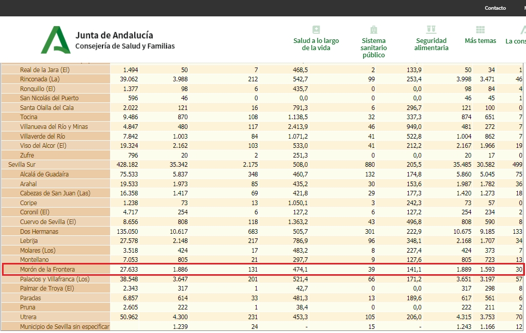Click the icon above Seguridad alimentaria
Viewport: 526px width, 333px height.
click(431, 30)
